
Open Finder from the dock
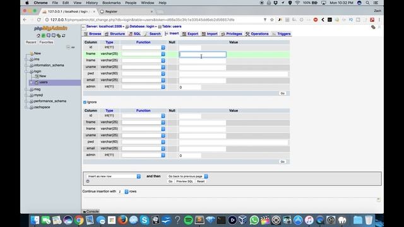(35, 220)
